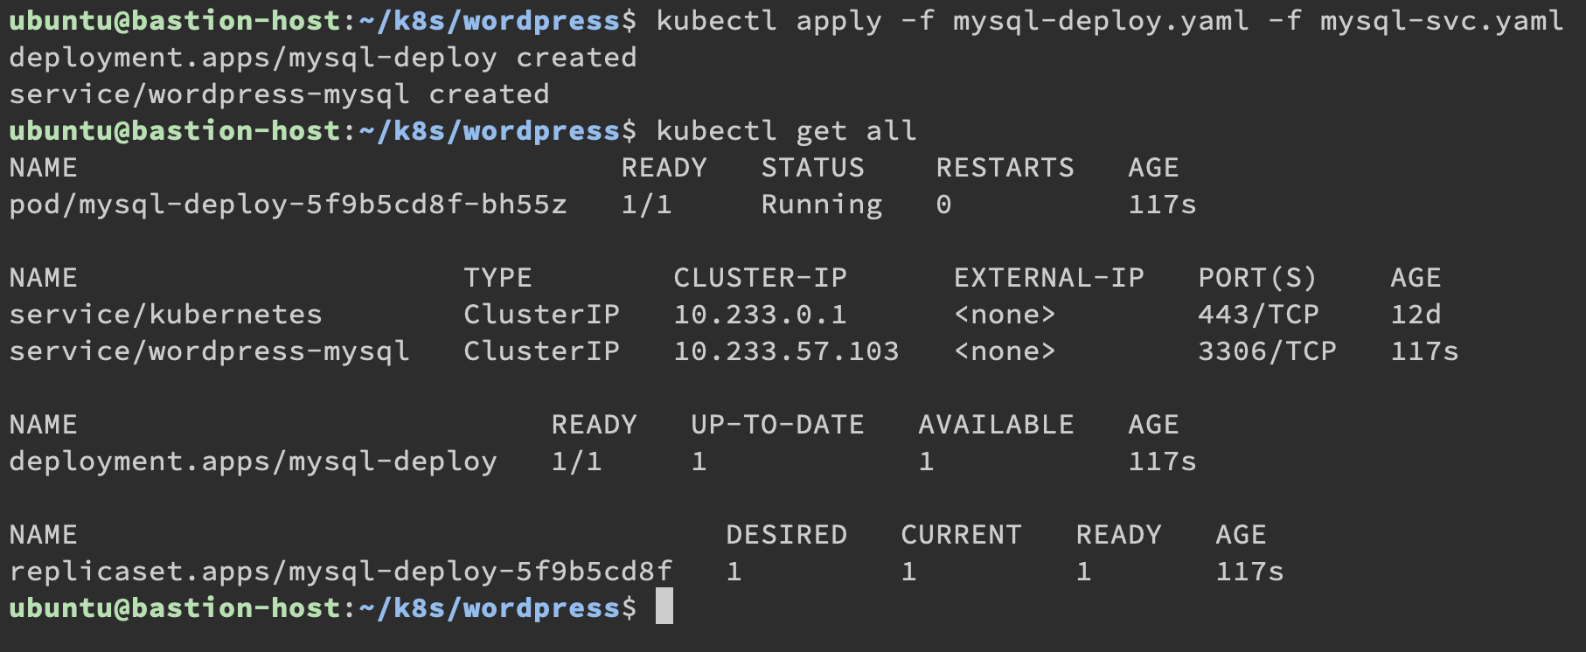
Task: Click the 'service/wordpress-mysql created' output line
Action: [x=279, y=94]
